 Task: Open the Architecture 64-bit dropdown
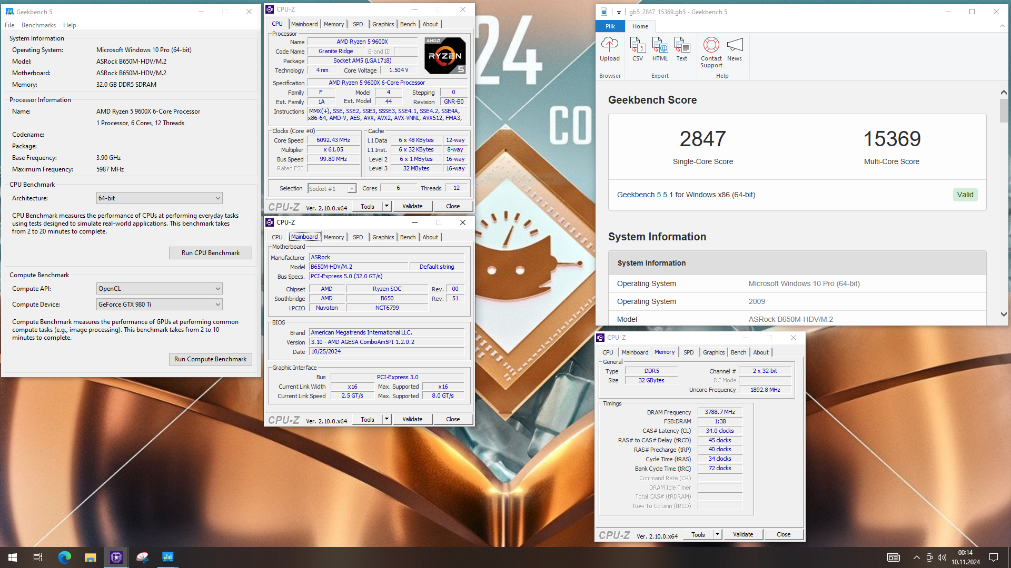coord(160,198)
